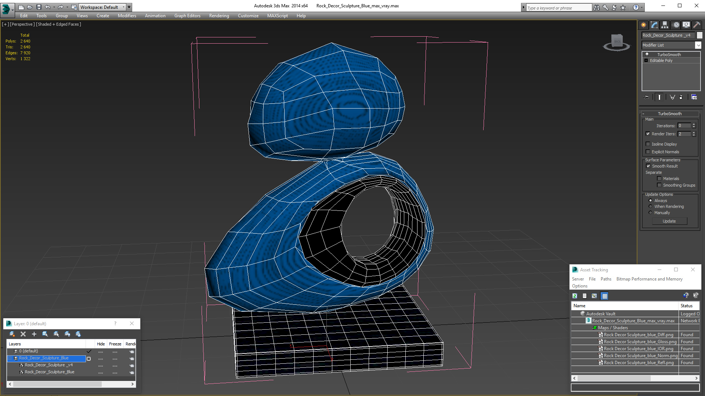Click Freeze/Unfreeze All Layers icon
The height and width of the screenshot is (396, 705).
tap(78, 334)
